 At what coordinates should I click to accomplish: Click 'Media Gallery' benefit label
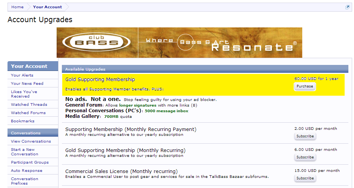(82, 116)
